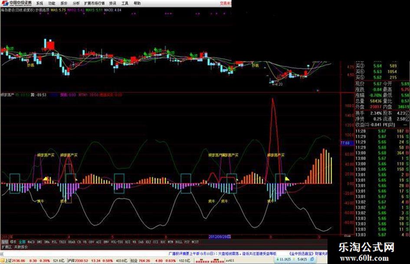Open the 扩展市场行情 menu

(x=95, y=3)
